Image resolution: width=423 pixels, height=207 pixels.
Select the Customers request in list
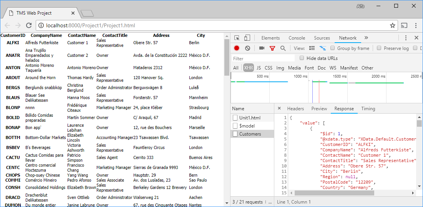tap(250, 134)
